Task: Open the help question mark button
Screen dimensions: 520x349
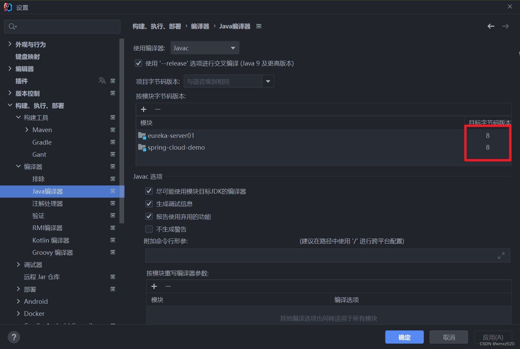Action: (14, 337)
